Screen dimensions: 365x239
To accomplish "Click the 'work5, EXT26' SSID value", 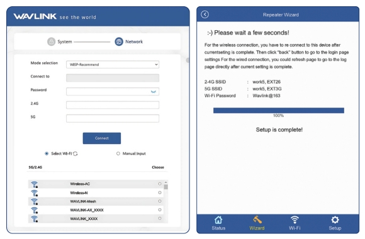I will [x=267, y=82].
